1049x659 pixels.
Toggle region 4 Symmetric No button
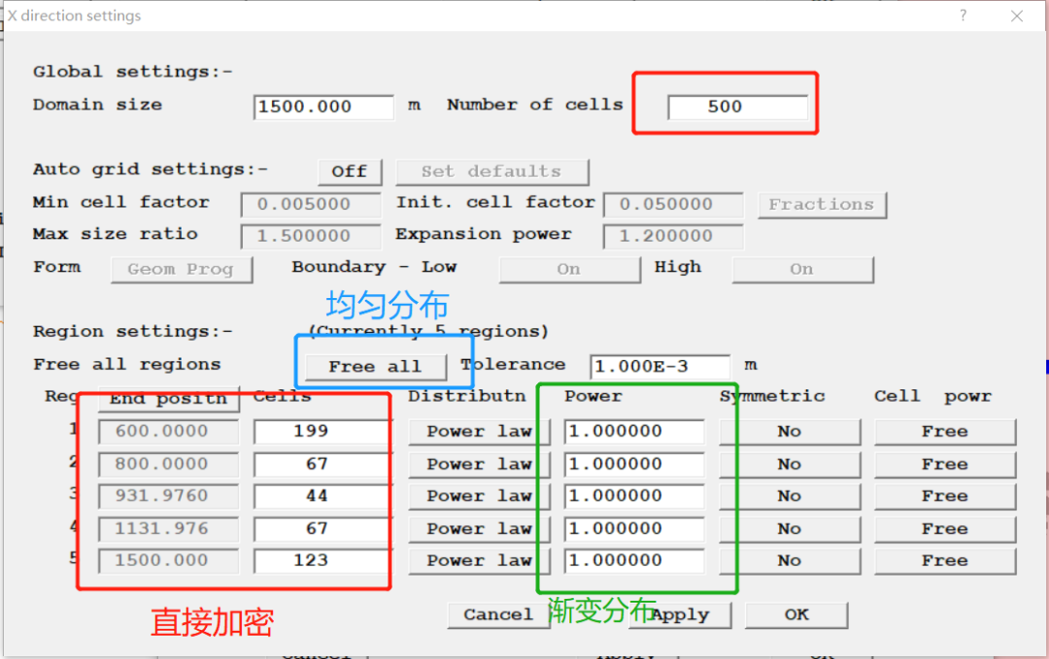click(x=790, y=529)
